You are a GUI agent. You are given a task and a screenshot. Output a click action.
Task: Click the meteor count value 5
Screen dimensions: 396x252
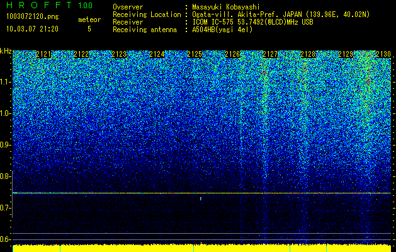(x=89, y=29)
